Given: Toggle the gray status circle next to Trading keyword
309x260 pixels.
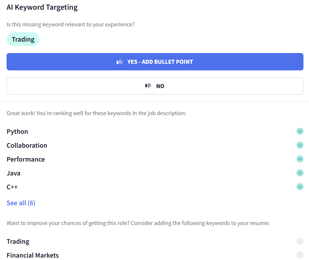Looking at the screenshot, I should pyautogui.click(x=300, y=241).
